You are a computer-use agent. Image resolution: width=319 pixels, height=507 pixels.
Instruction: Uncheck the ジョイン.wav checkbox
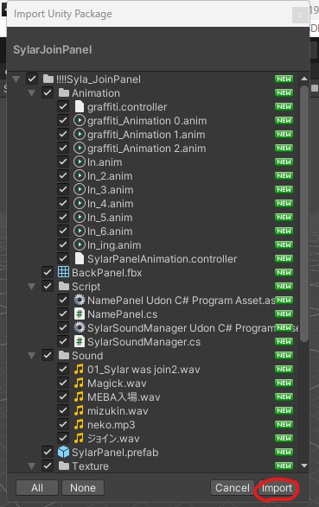pos(63,439)
